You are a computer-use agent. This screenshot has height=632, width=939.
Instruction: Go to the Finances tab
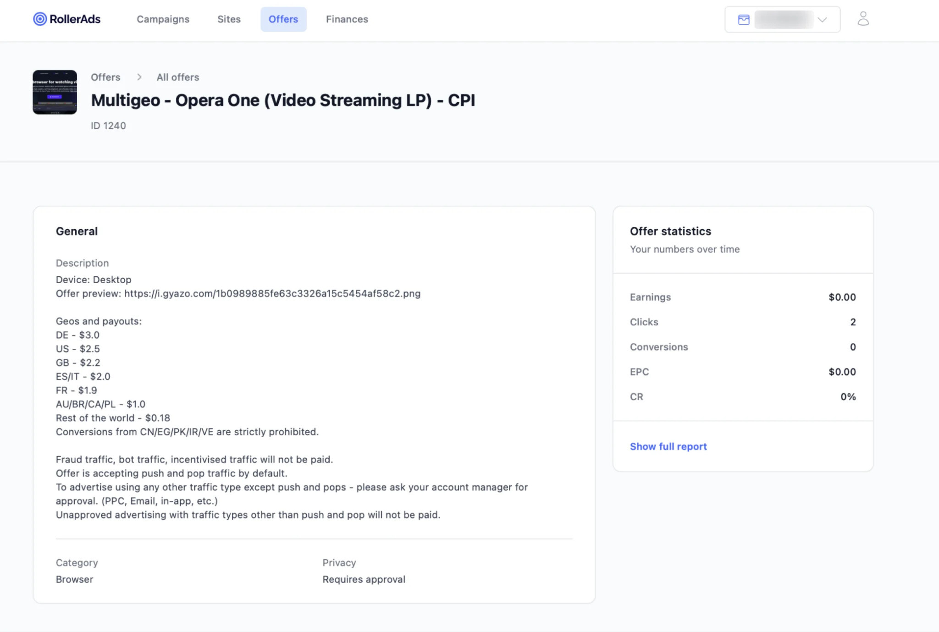click(347, 19)
